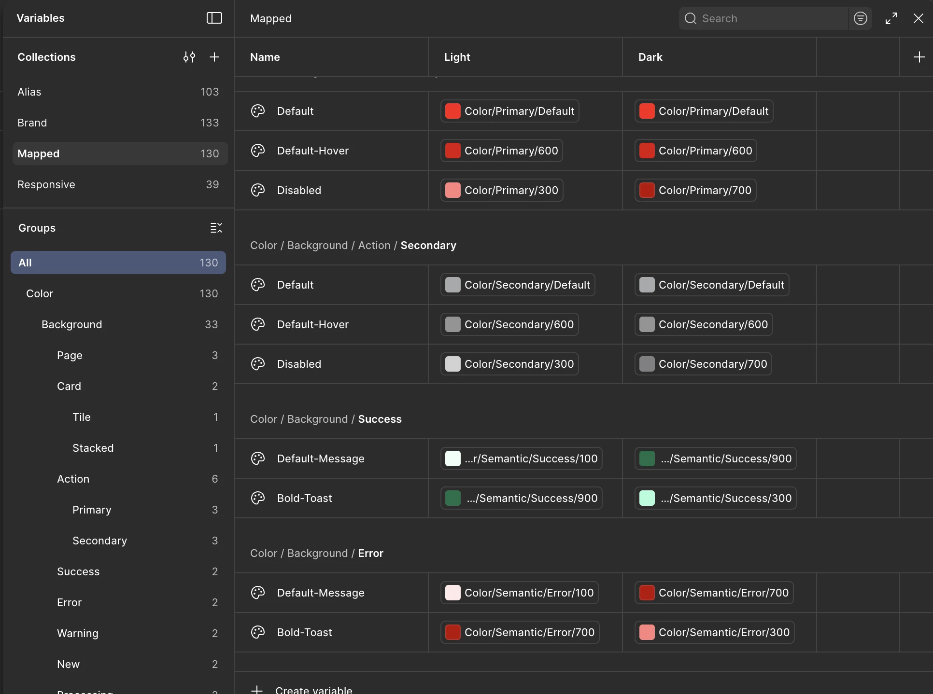The width and height of the screenshot is (933, 694).
Task: Add a new collection with plus icon
Action: tap(214, 57)
